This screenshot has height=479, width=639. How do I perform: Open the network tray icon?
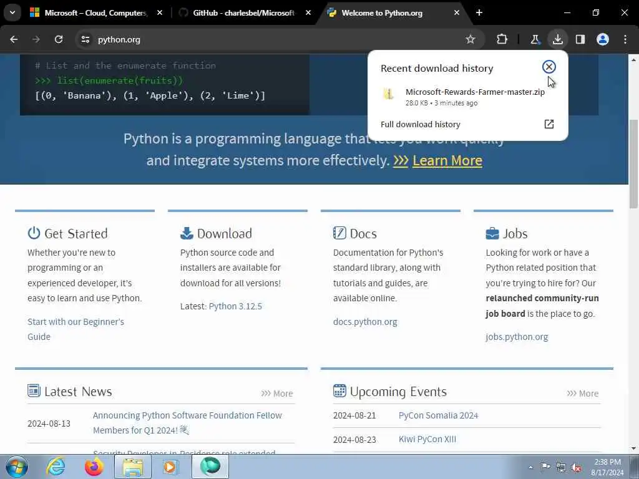tap(561, 467)
